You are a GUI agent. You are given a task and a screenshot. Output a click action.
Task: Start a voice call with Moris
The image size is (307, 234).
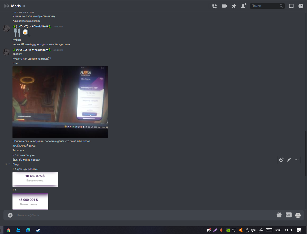[215, 6]
